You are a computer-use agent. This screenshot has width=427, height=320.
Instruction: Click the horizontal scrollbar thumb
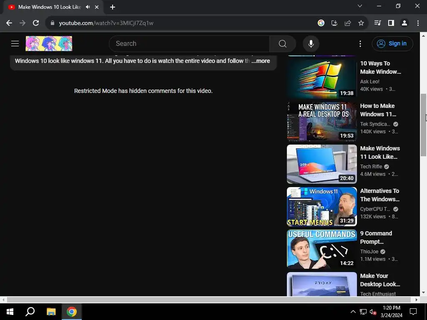(208, 300)
